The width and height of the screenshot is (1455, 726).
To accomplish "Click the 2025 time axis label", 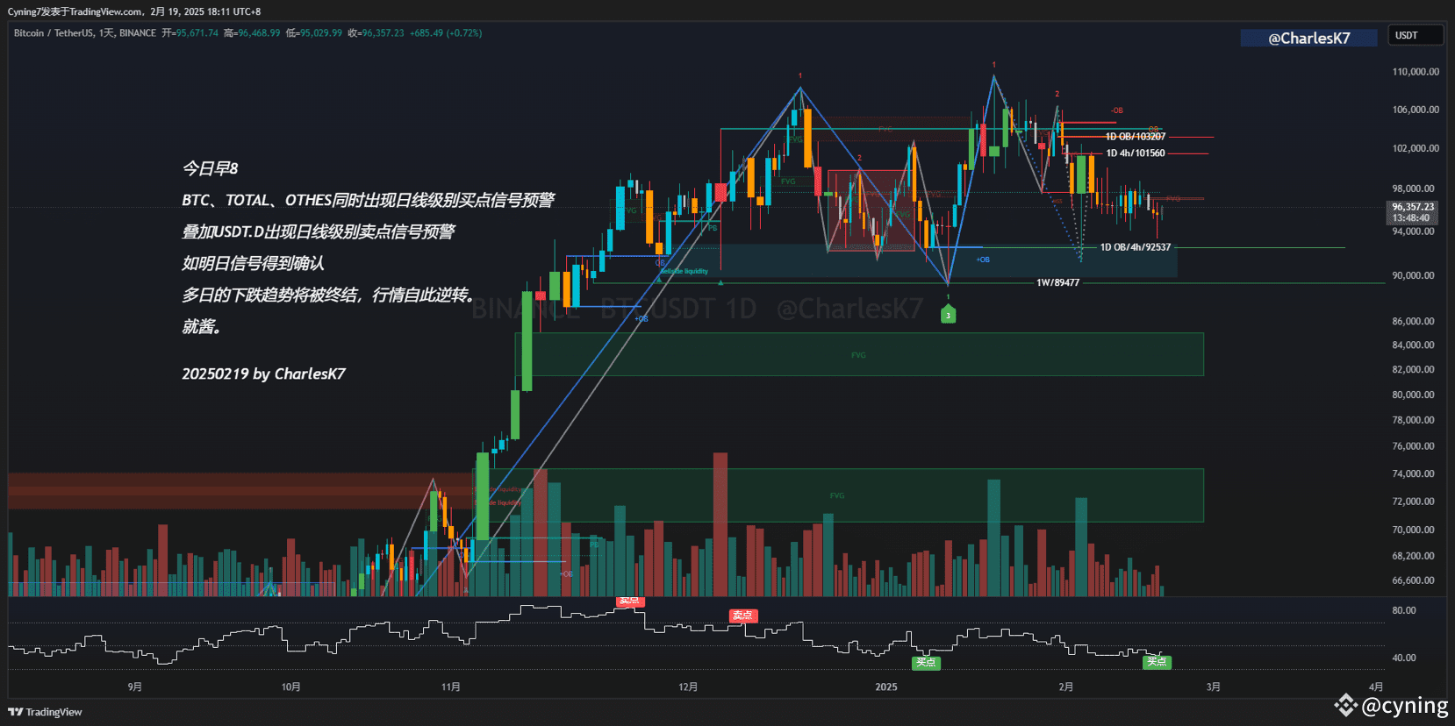I will (886, 687).
